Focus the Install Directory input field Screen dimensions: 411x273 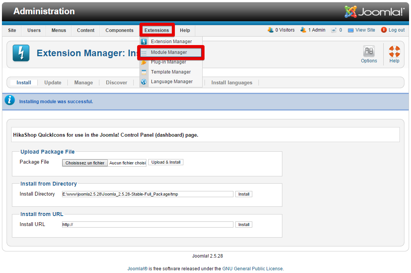[148, 194]
